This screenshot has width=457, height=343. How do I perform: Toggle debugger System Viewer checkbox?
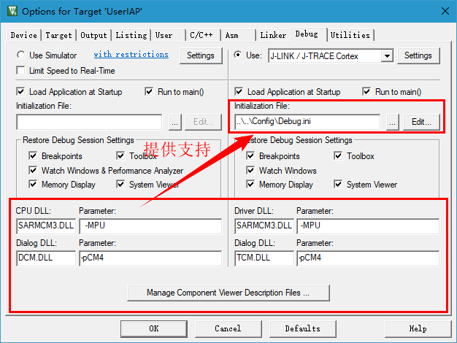tap(338, 185)
